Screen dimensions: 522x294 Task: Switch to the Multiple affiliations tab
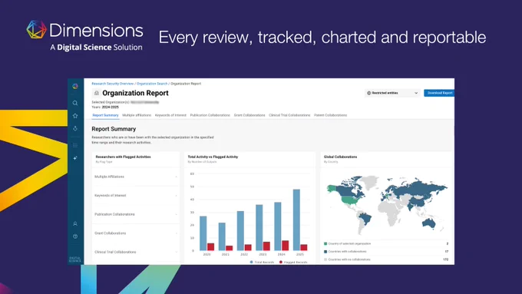pos(137,115)
